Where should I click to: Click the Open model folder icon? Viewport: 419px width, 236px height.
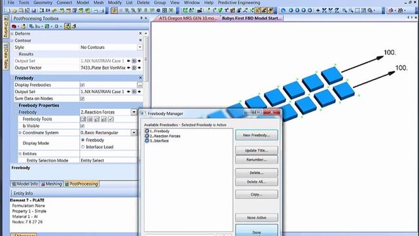pos(14,10)
